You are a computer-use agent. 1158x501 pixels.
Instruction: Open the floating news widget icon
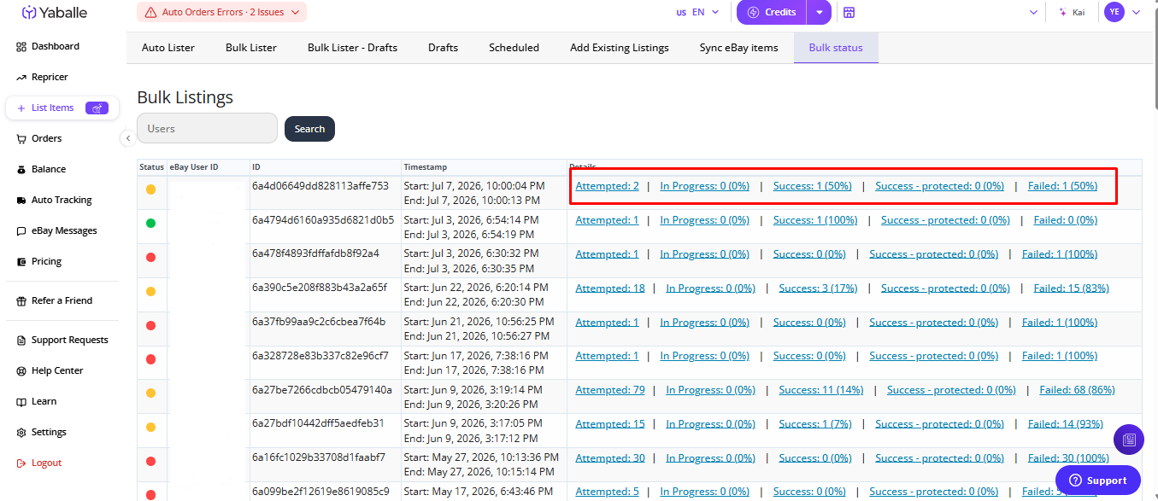(1129, 439)
